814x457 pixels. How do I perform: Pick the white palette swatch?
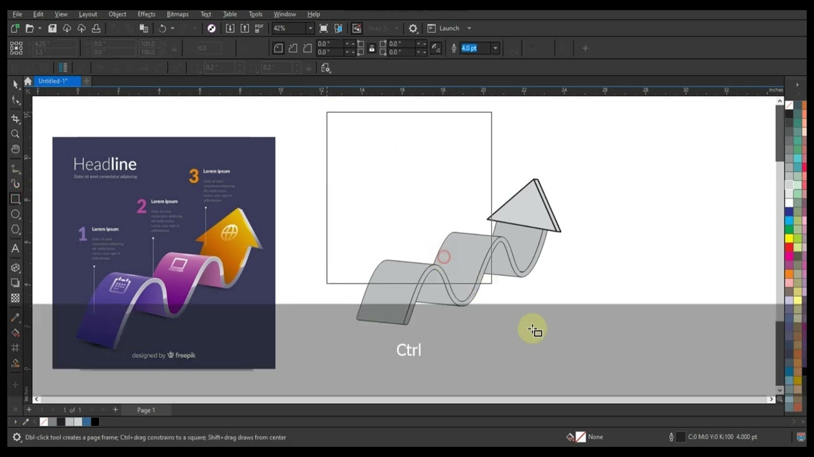tap(789, 203)
